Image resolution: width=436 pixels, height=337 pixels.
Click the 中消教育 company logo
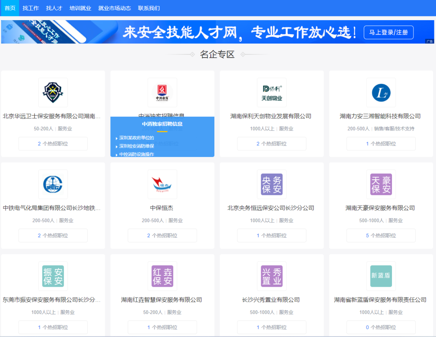162,93
